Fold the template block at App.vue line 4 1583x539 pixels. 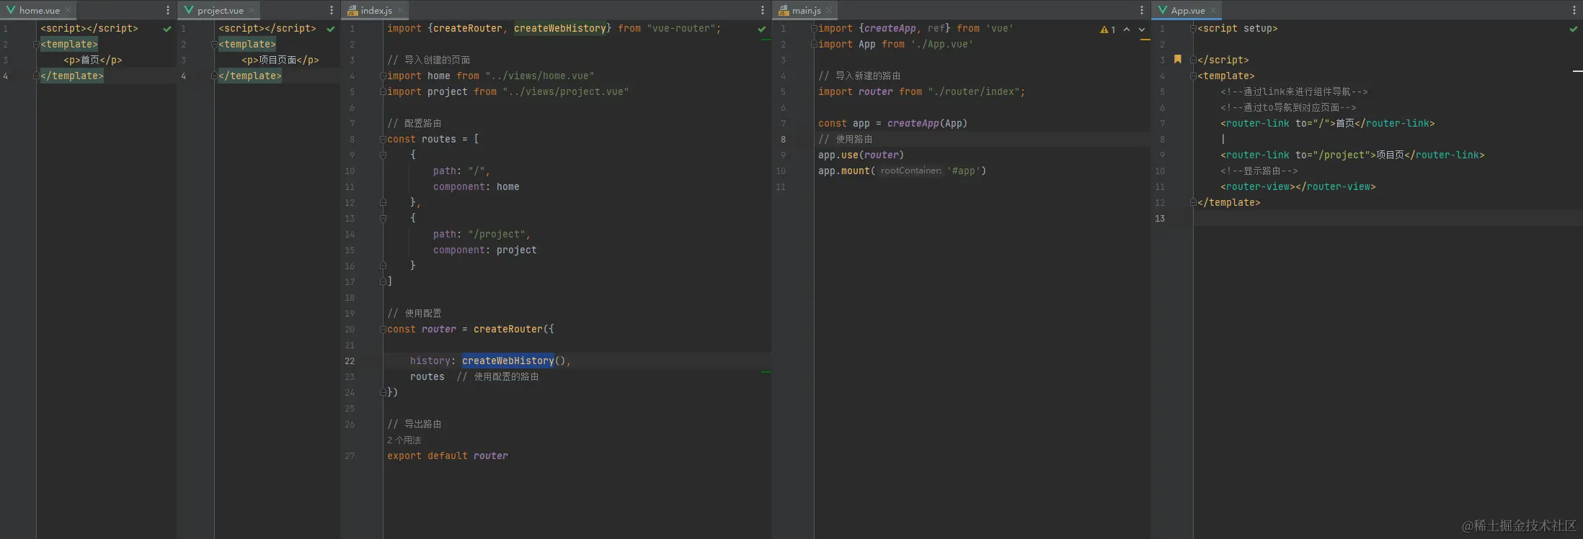point(1193,76)
